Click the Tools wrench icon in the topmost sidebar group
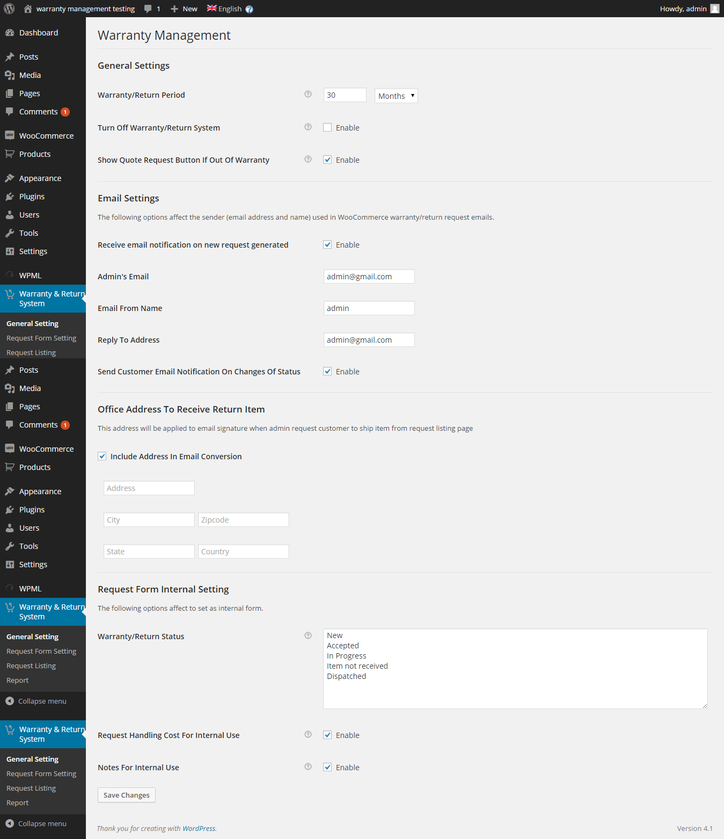Screen dimensions: 724x839 tap(10, 233)
